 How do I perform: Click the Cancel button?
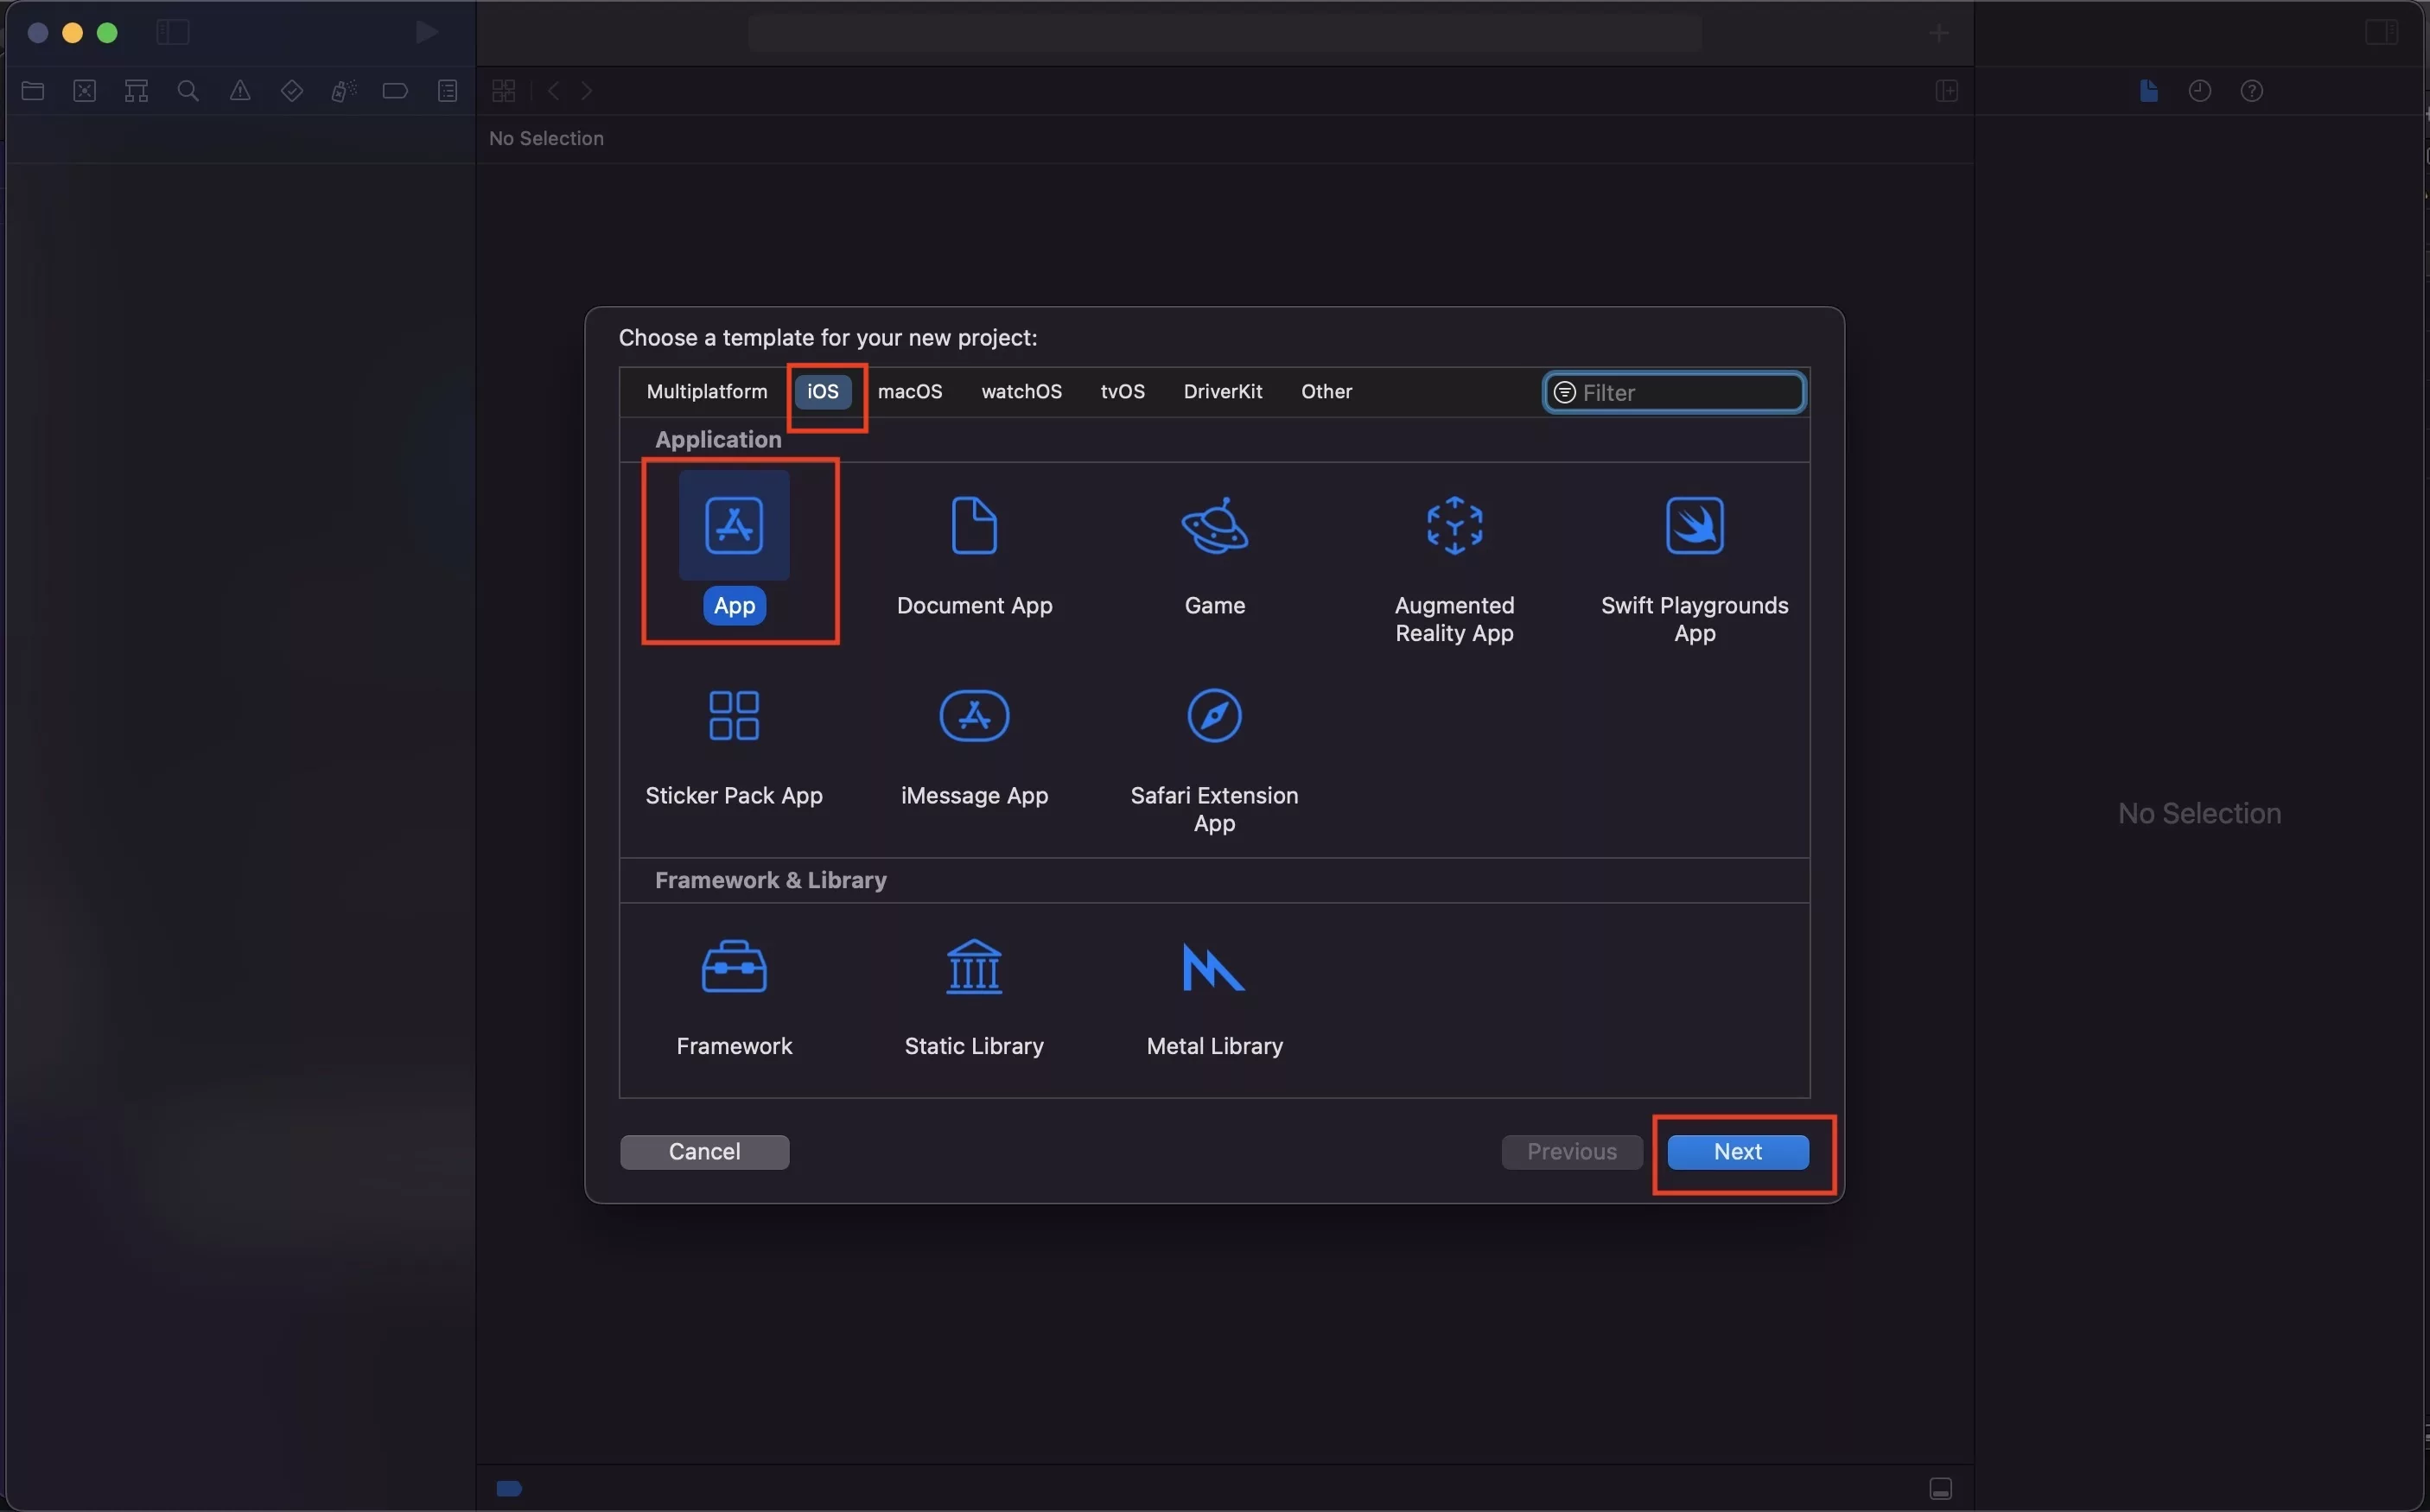[x=704, y=1151]
